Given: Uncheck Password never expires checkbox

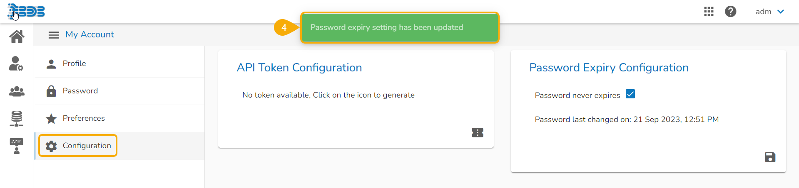Looking at the screenshot, I should [630, 94].
